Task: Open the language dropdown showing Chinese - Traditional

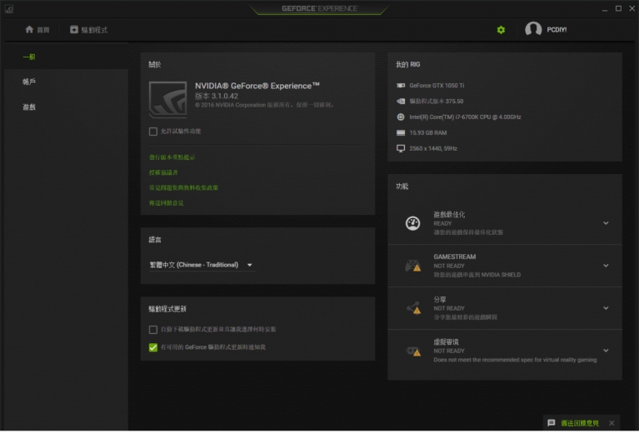Action: coord(202,265)
